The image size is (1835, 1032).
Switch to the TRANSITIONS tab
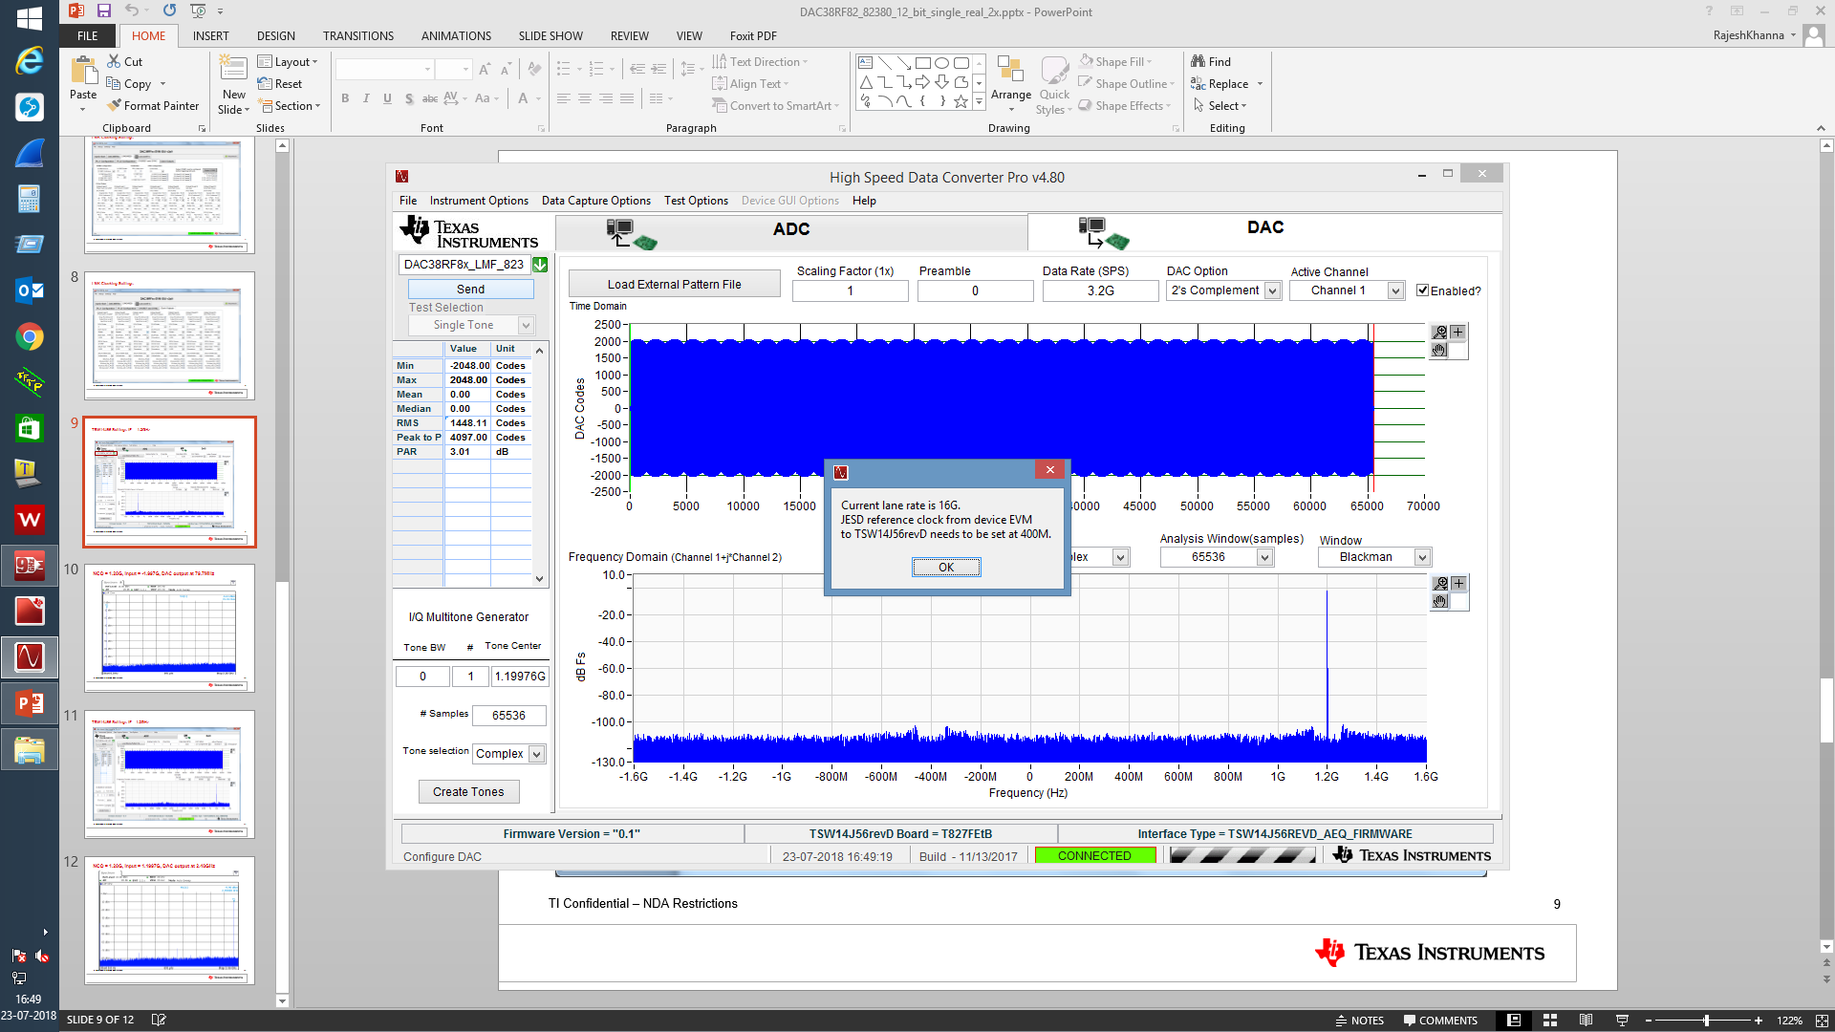358,35
